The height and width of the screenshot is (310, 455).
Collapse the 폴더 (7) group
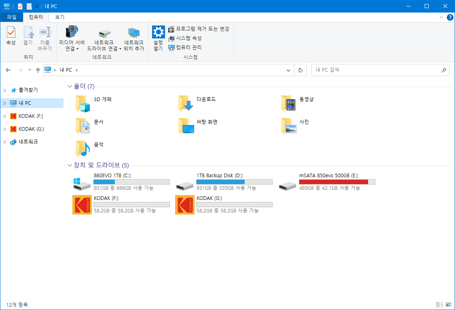[x=69, y=87]
